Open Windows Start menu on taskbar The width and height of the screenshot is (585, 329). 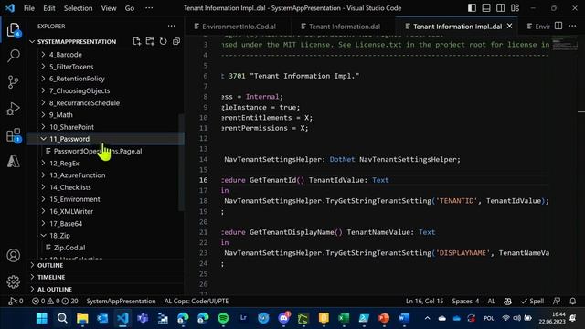42,318
